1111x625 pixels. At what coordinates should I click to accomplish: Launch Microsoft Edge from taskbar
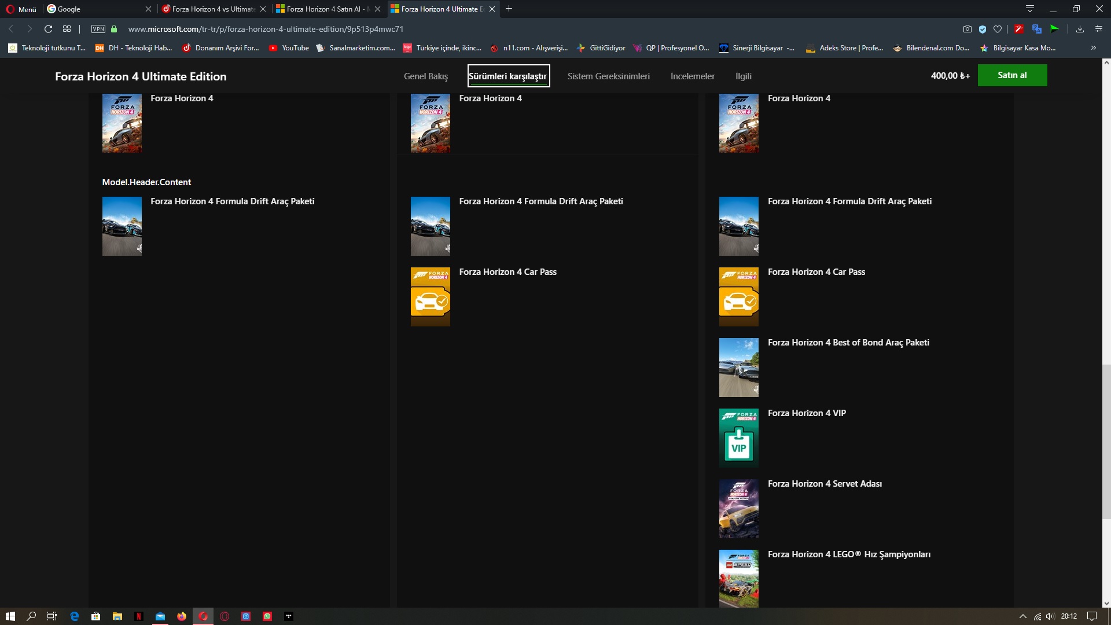(x=74, y=616)
